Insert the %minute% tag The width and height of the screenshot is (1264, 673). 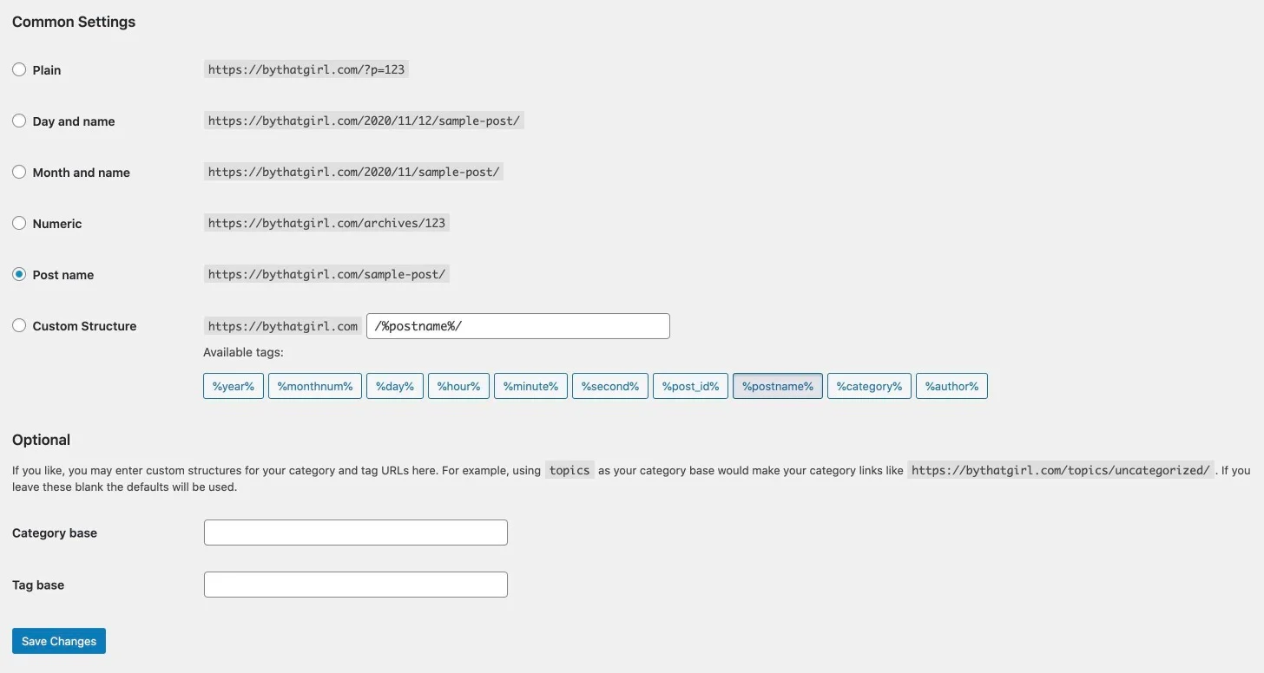click(x=530, y=385)
